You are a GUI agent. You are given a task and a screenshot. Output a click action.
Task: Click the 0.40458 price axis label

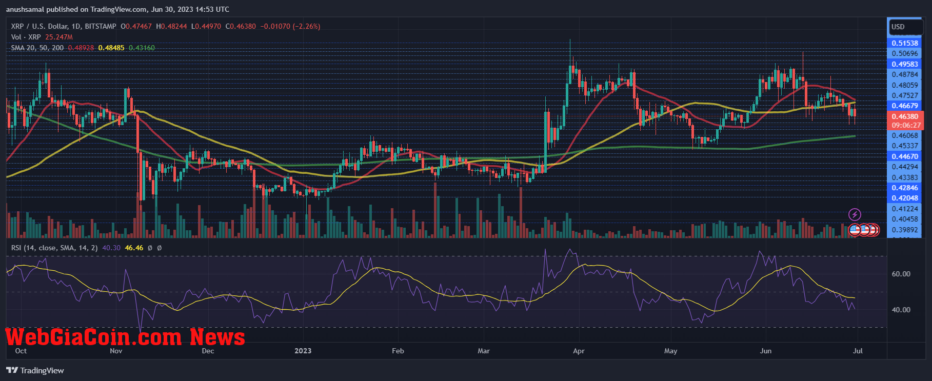(905, 219)
